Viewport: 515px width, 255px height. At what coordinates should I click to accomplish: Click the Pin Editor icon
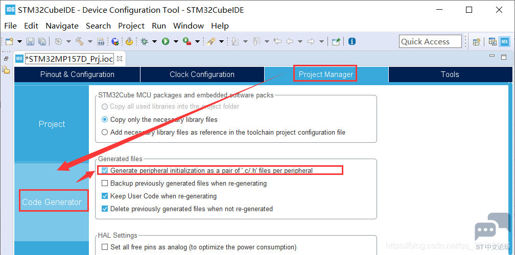point(336,41)
